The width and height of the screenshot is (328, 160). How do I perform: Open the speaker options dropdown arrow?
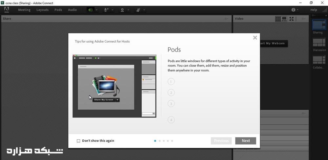click(97, 10)
